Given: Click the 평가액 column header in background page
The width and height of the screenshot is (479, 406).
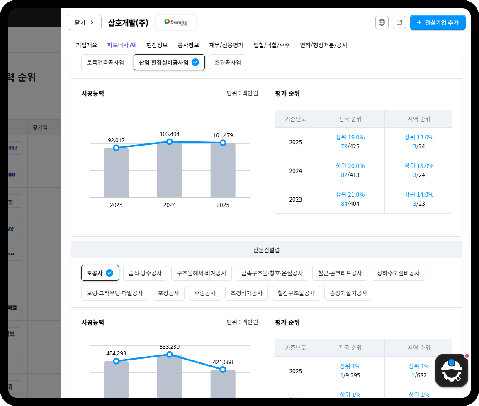Looking at the screenshot, I should pos(40,127).
